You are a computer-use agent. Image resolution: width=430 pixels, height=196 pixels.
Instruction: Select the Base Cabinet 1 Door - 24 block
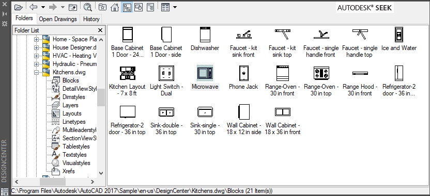coord(128,42)
